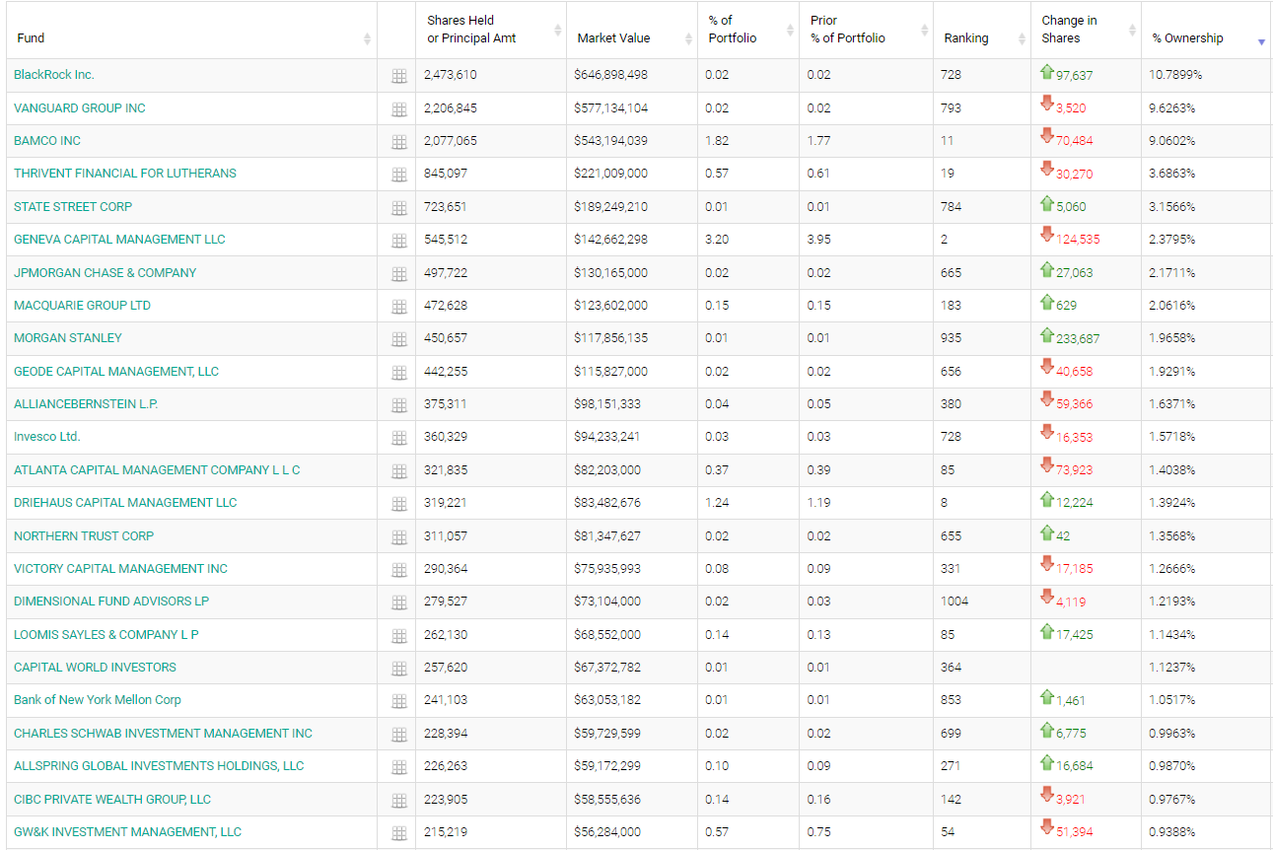Viewport: 1273px width, 850px height.
Task: Open grid icon in VANGUARD GROUP INC row
Action: pyautogui.click(x=399, y=109)
